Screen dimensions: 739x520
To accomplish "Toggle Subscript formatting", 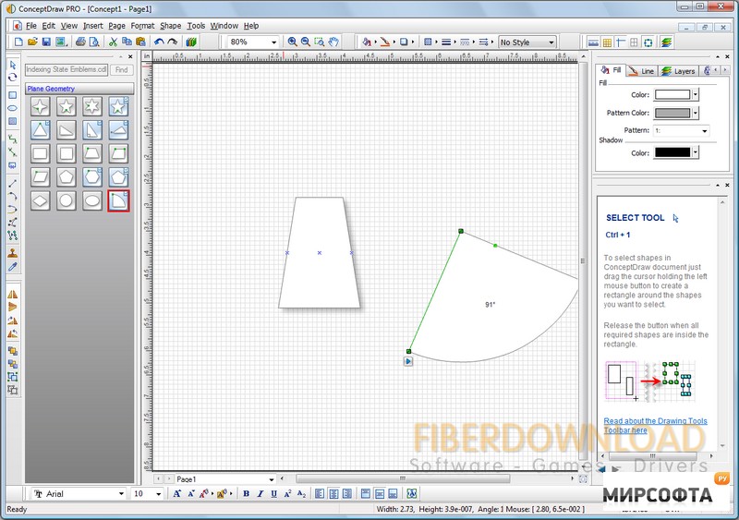I will (x=302, y=493).
